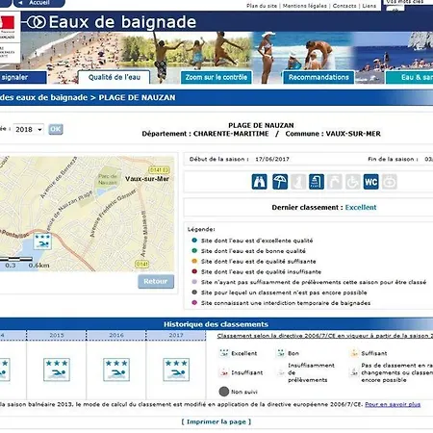Screen dimensions: 433x433
Task: Click the WC toilets icon
Action: [371, 182]
